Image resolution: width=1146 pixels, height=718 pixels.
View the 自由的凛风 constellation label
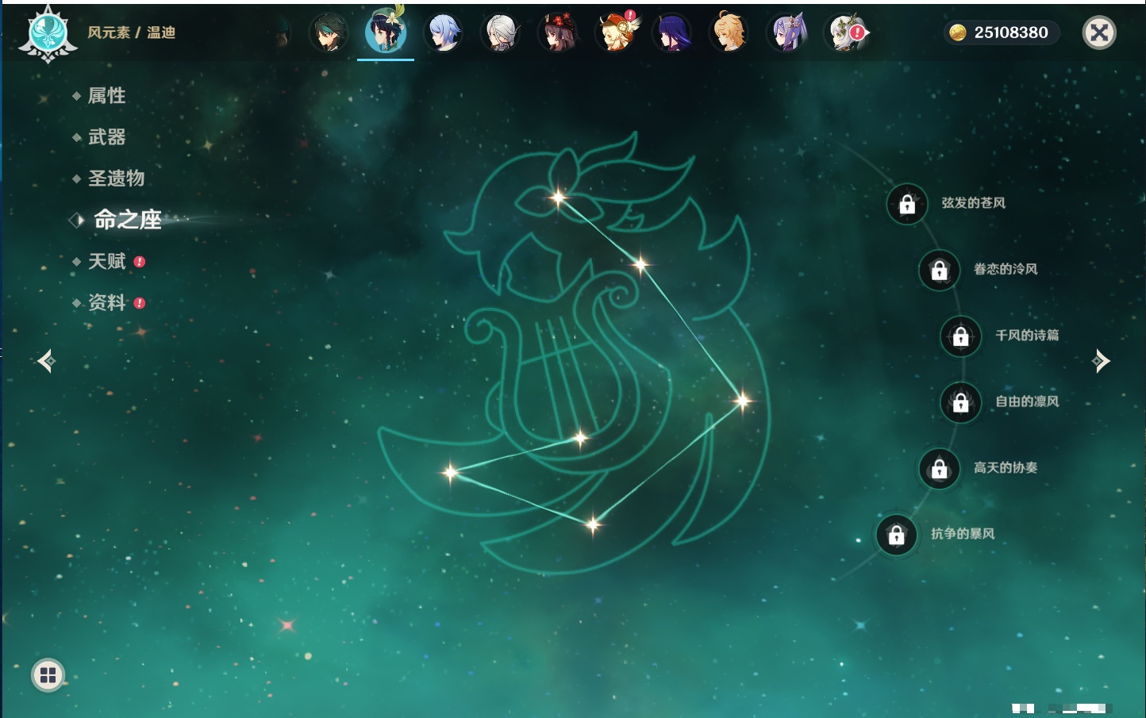(1027, 401)
